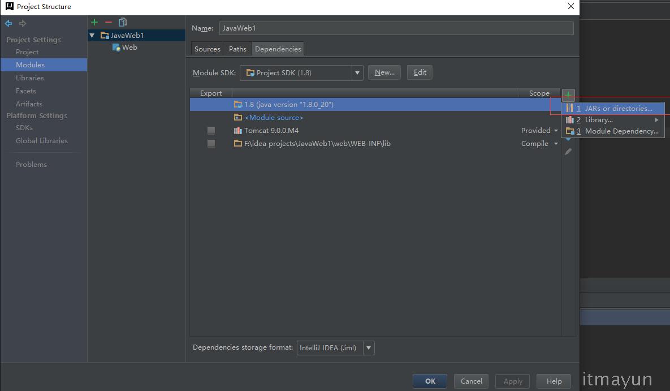Open the Problems page
Screen dimensions: 670x391
[x=31, y=165]
